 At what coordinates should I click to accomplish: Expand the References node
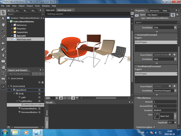[x=12, y=25]
